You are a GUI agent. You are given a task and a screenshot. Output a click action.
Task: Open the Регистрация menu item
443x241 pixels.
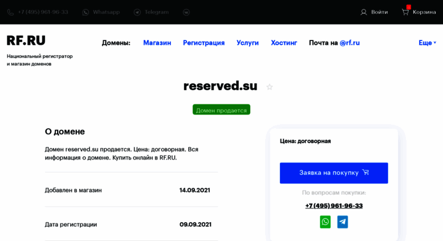pos(204,43)
